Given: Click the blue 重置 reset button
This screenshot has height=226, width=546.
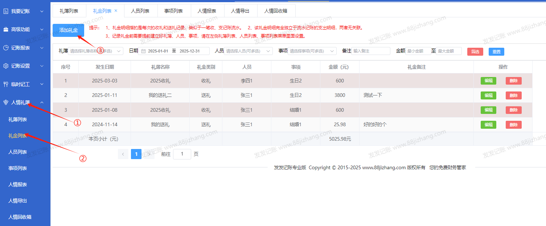Looking at the screenshot, I should [x=496, y=52].
